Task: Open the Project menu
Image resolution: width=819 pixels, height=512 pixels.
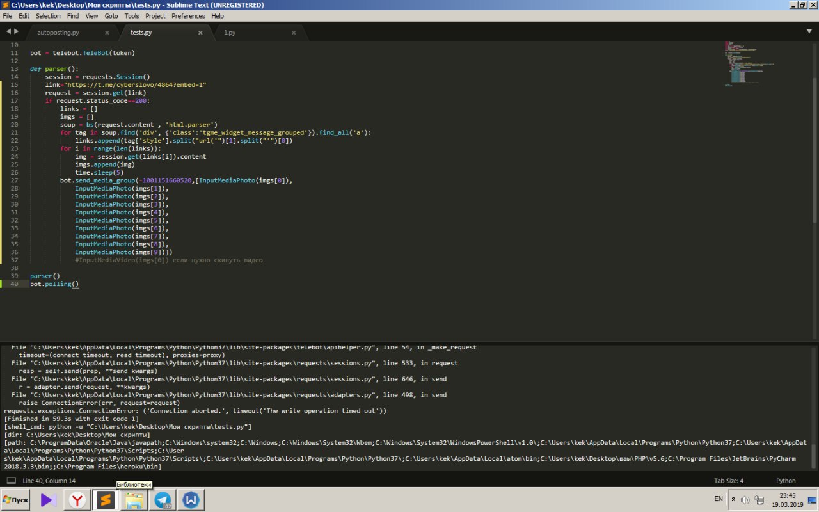Action: click(x=155, y=16)
